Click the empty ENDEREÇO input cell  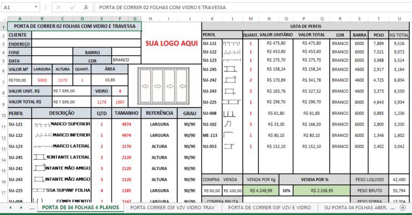[x=86, y=43]
